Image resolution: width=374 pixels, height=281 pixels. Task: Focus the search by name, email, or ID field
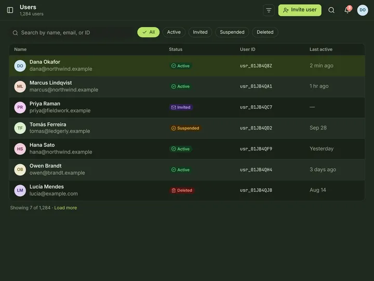tap(72, 32)
